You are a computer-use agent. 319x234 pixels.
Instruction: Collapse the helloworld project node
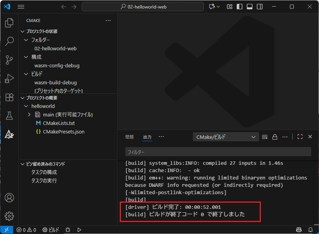click(26, 106)
